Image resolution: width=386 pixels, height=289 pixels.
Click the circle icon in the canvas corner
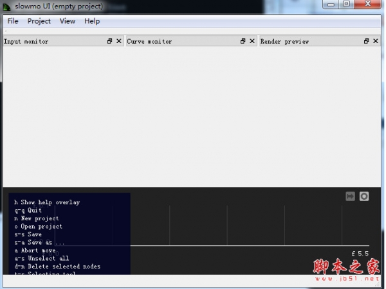(364, 197)
